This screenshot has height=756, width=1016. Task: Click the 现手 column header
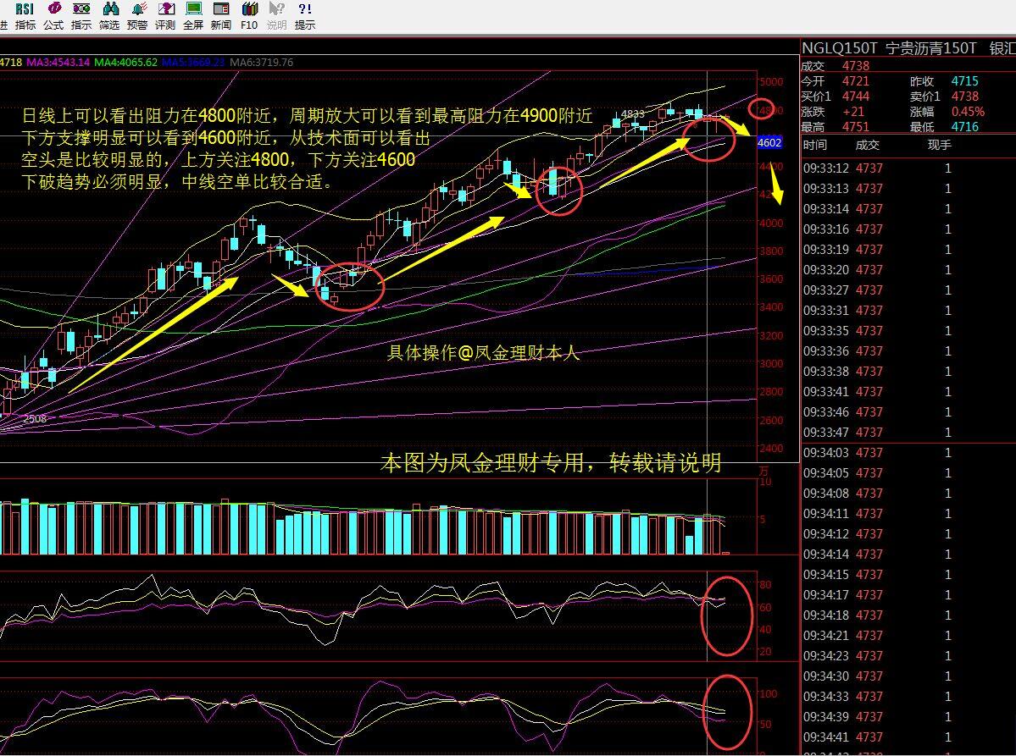940,146
